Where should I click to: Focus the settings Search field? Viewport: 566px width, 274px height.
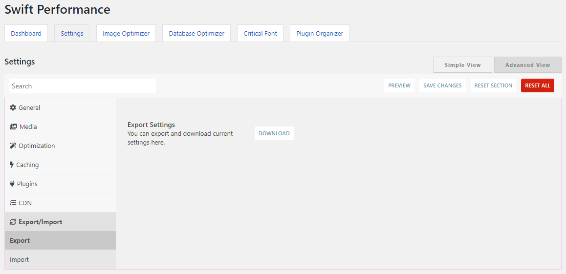point(83,86)
